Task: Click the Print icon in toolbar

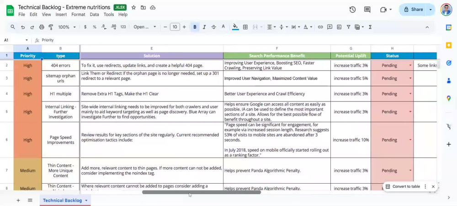Action: pos(42,27)
